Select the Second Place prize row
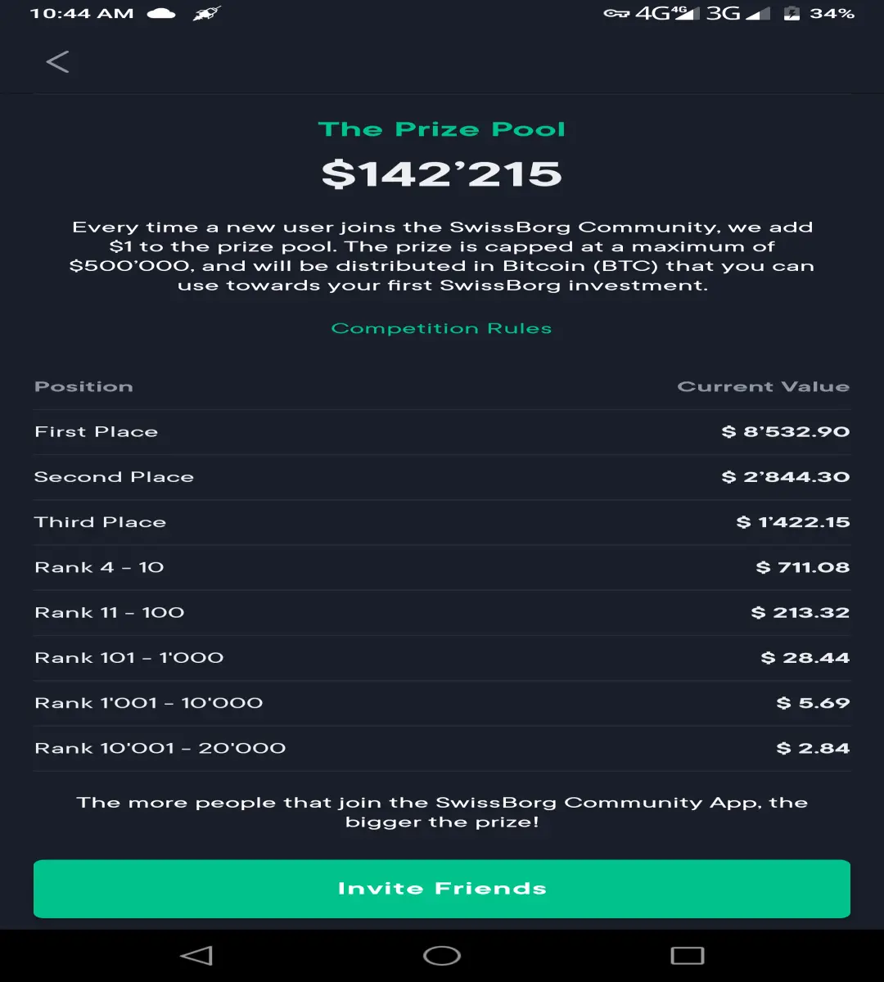The image size is (884, 982). pos(442,477)
